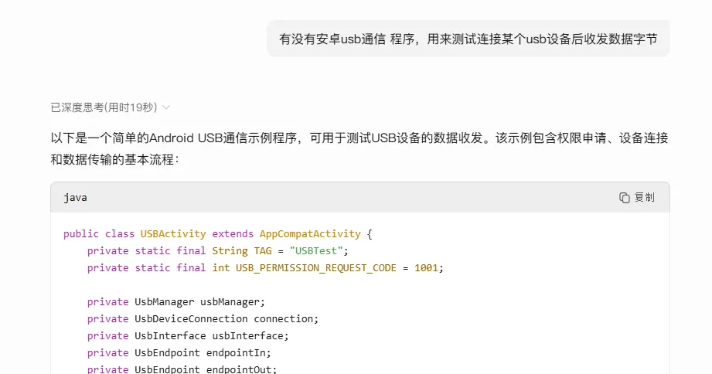This screenshot has height=374, width=712.
Task: Click the public class keyword line
Action: pyautogui.click(x=218, y=233)
